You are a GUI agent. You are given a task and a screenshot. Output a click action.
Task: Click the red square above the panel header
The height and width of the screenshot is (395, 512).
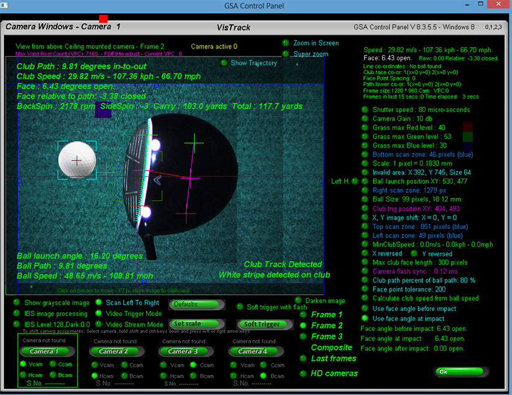pyautogui.click(x=103, y=18)
